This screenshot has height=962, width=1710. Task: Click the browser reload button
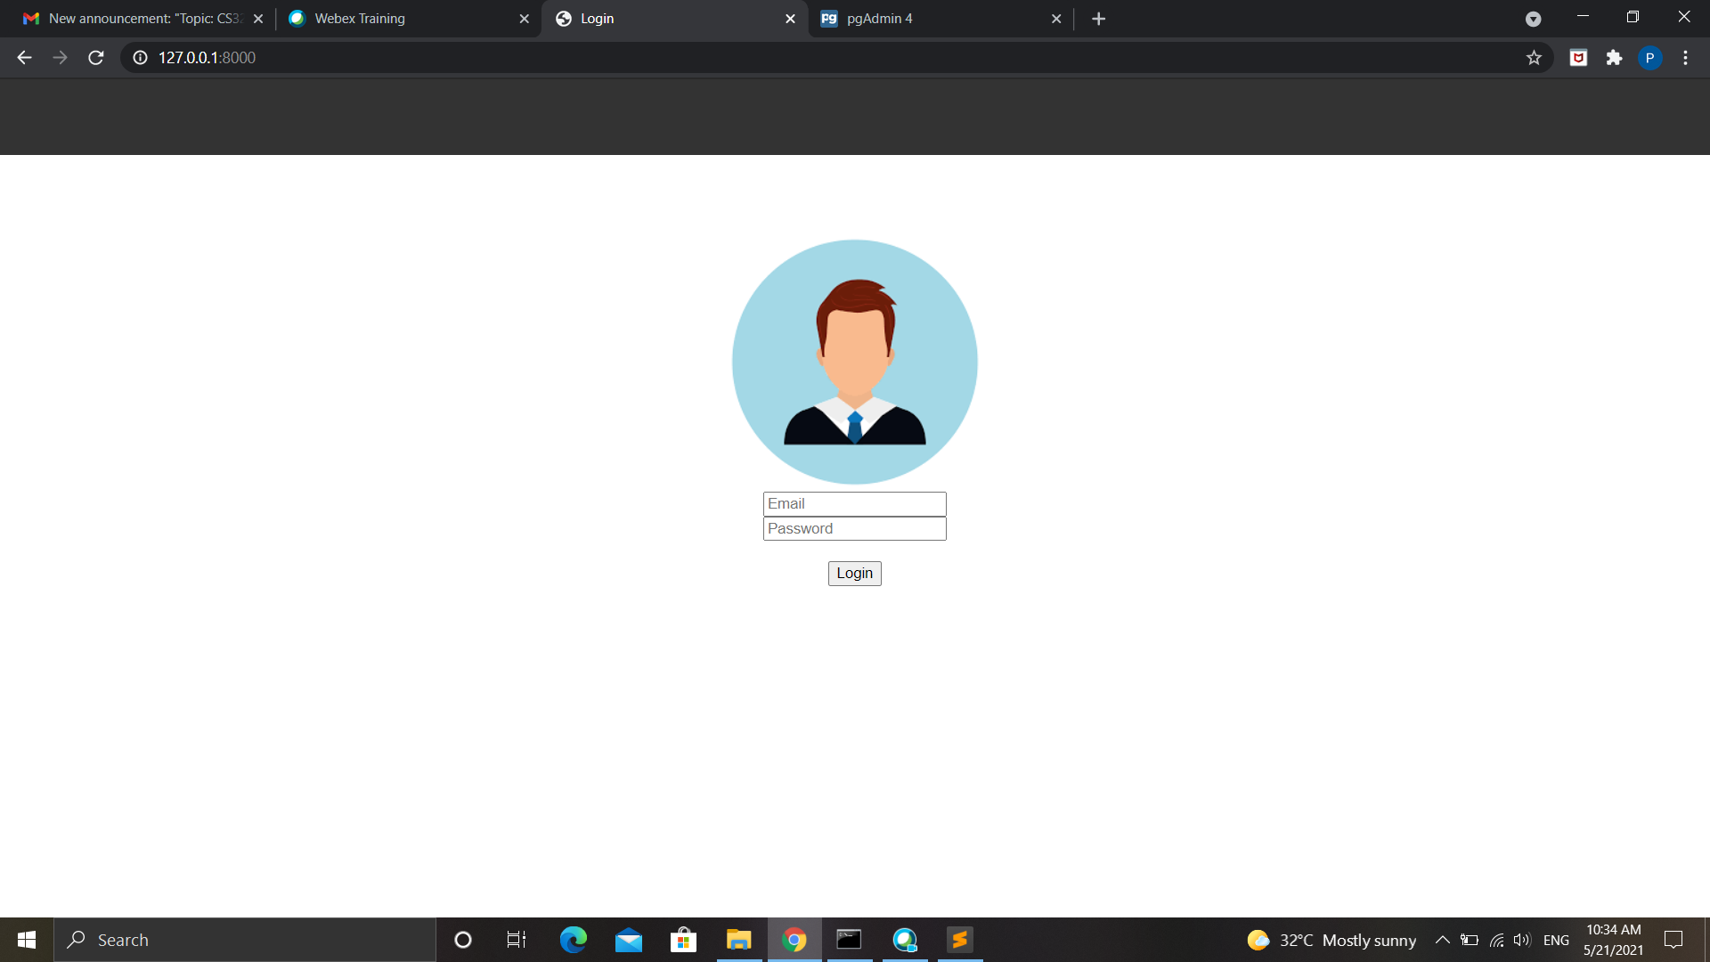[x=96, y=58]
